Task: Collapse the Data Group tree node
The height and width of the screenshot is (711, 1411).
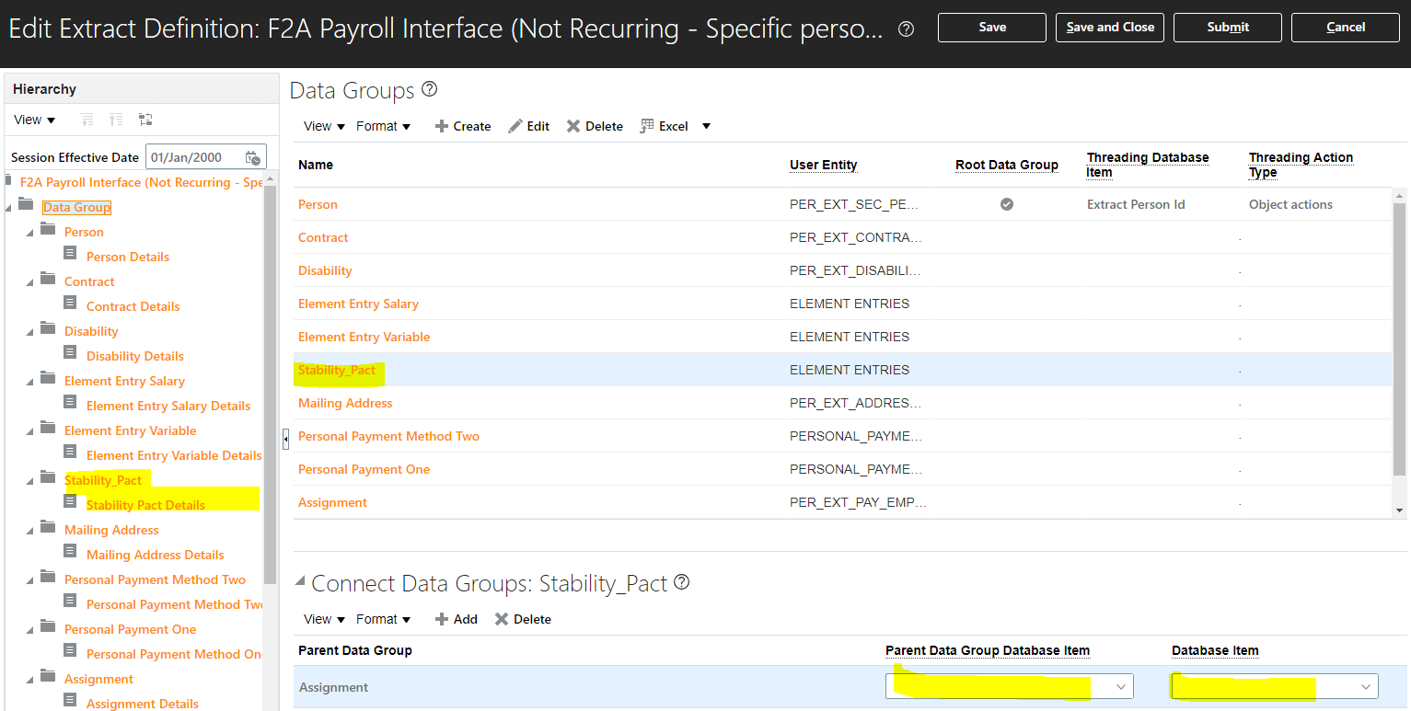Action: tap(8, 208)
